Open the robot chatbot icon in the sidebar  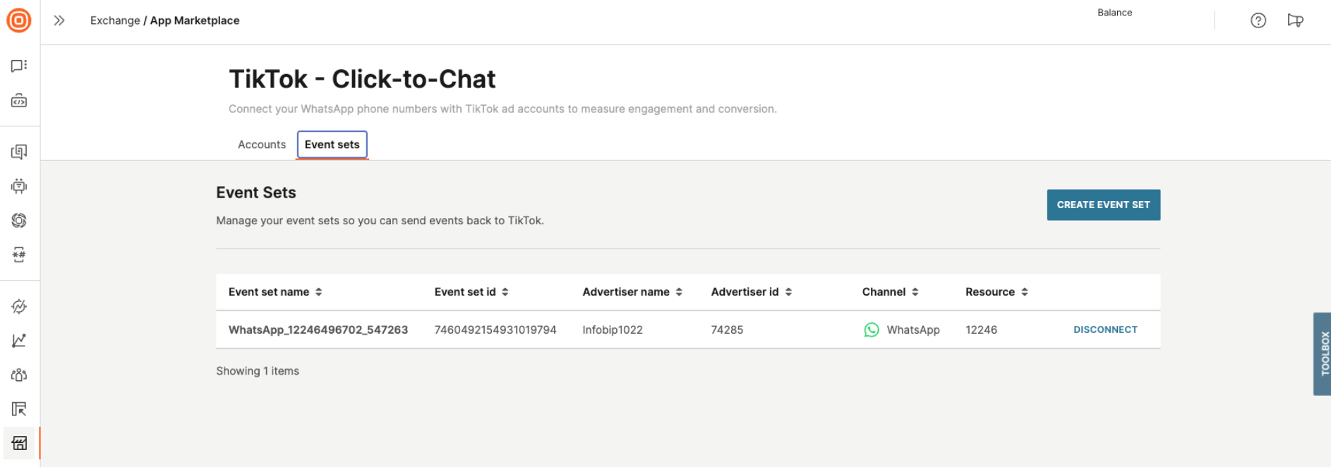click(19, 186)
